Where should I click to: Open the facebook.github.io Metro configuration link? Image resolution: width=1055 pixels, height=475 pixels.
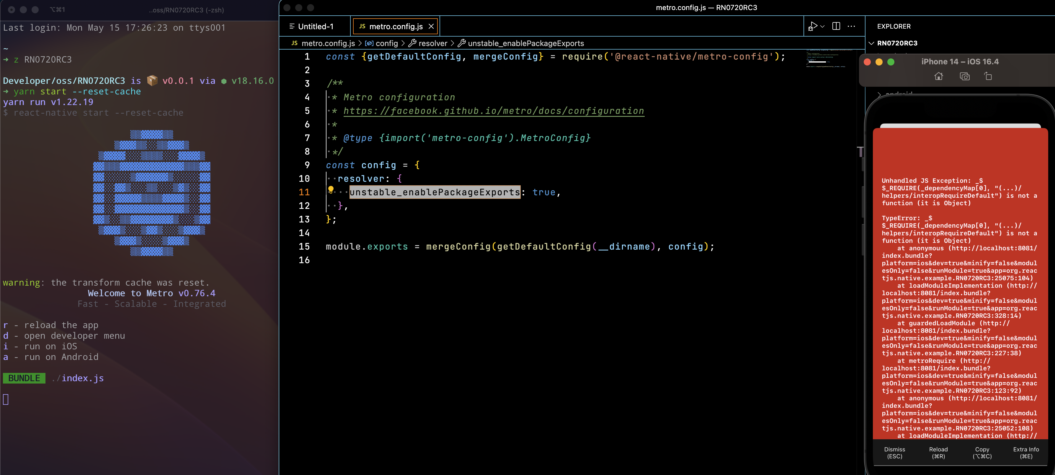[491, 111]
